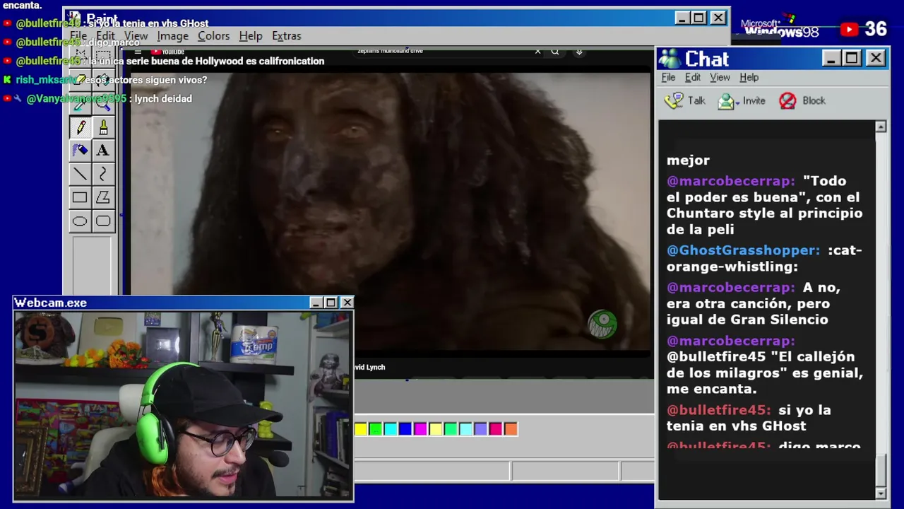
Task: Minimize the Chat window
Action: pos(831,58)
